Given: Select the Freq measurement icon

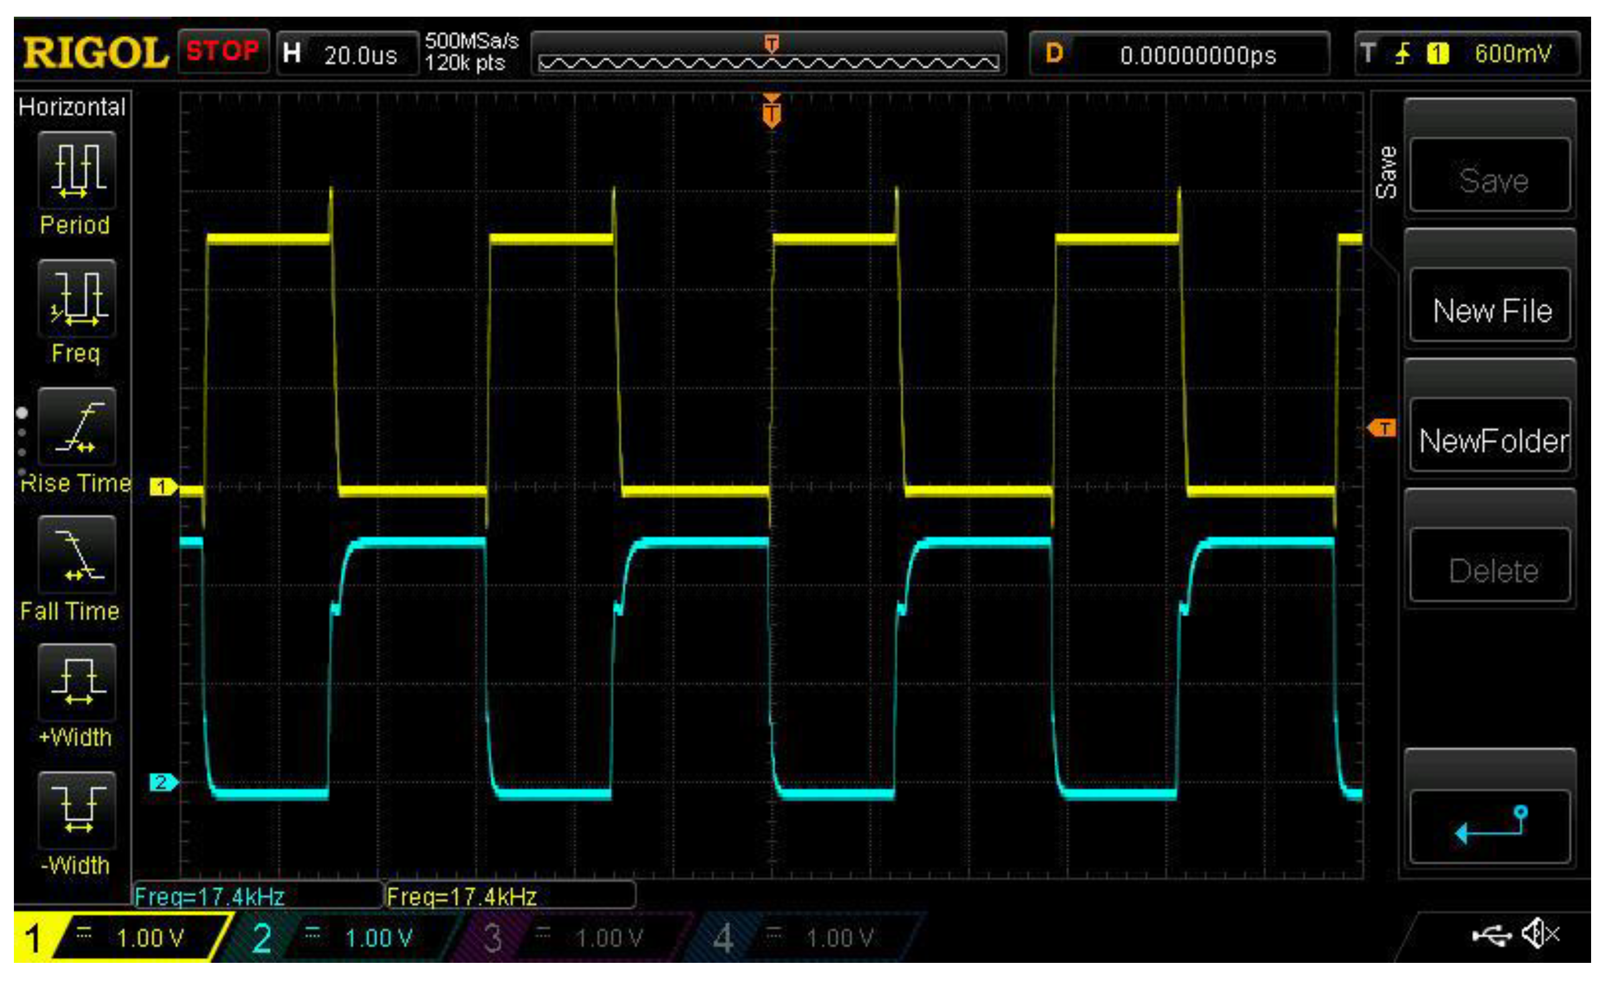Looking at the screenshot, I should [77, 299].
